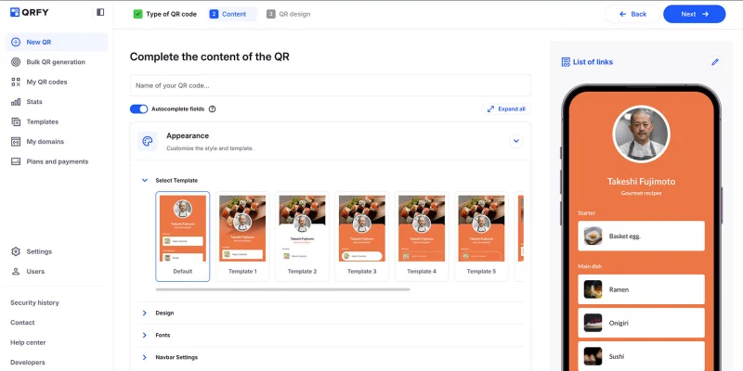Click the pencil edit icon in preview
Image resolution: width=743 pixels, height=371 pixels.
[715, 62]
